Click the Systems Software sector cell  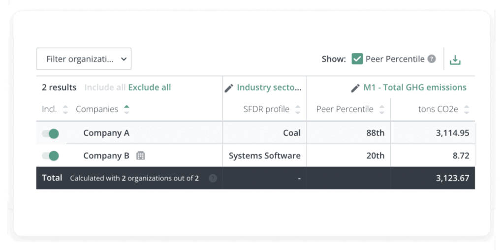[x=264, y=156]
